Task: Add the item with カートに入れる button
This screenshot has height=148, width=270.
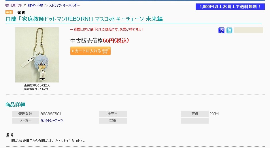Action: pos(90,51)
